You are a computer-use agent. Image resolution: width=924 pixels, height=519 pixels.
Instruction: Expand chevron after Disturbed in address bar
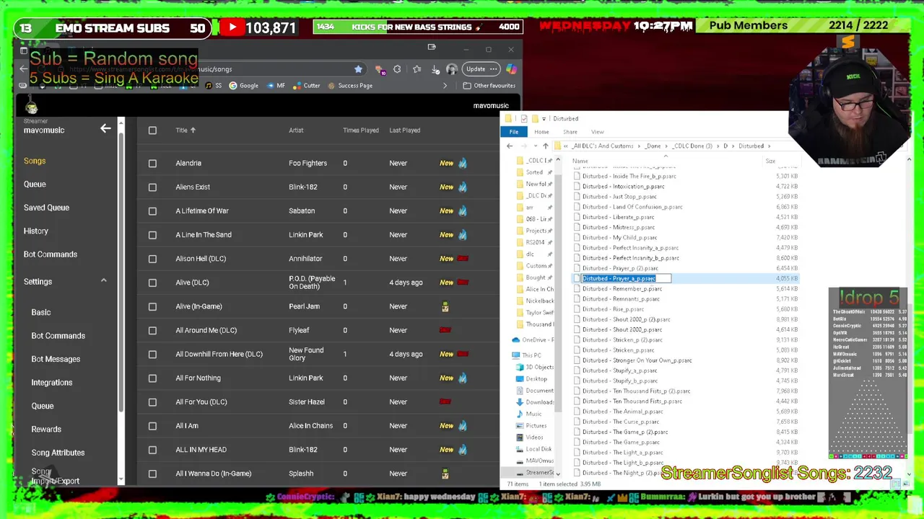tap(769, 146)
